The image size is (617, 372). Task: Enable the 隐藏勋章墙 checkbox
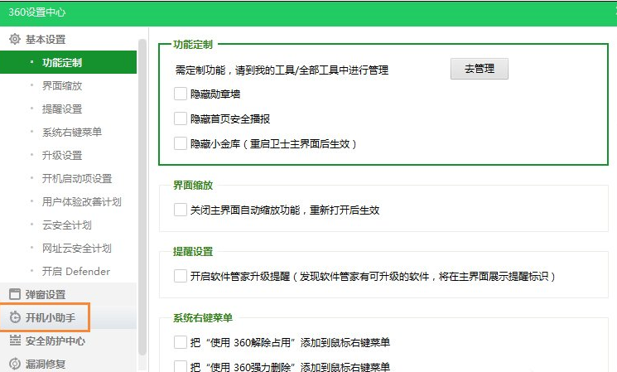(x=181, y=94)
